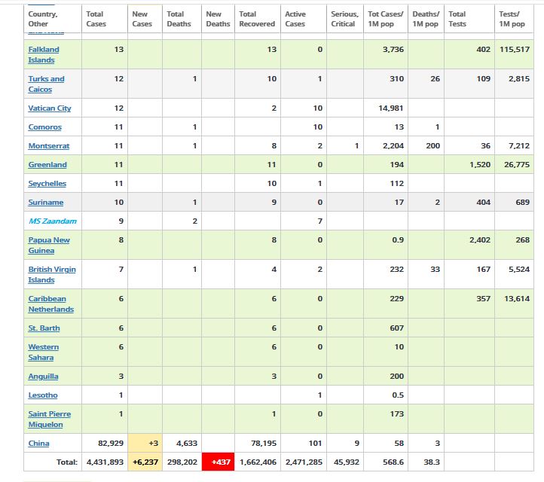Sort by Total Recovered column header

257,19
